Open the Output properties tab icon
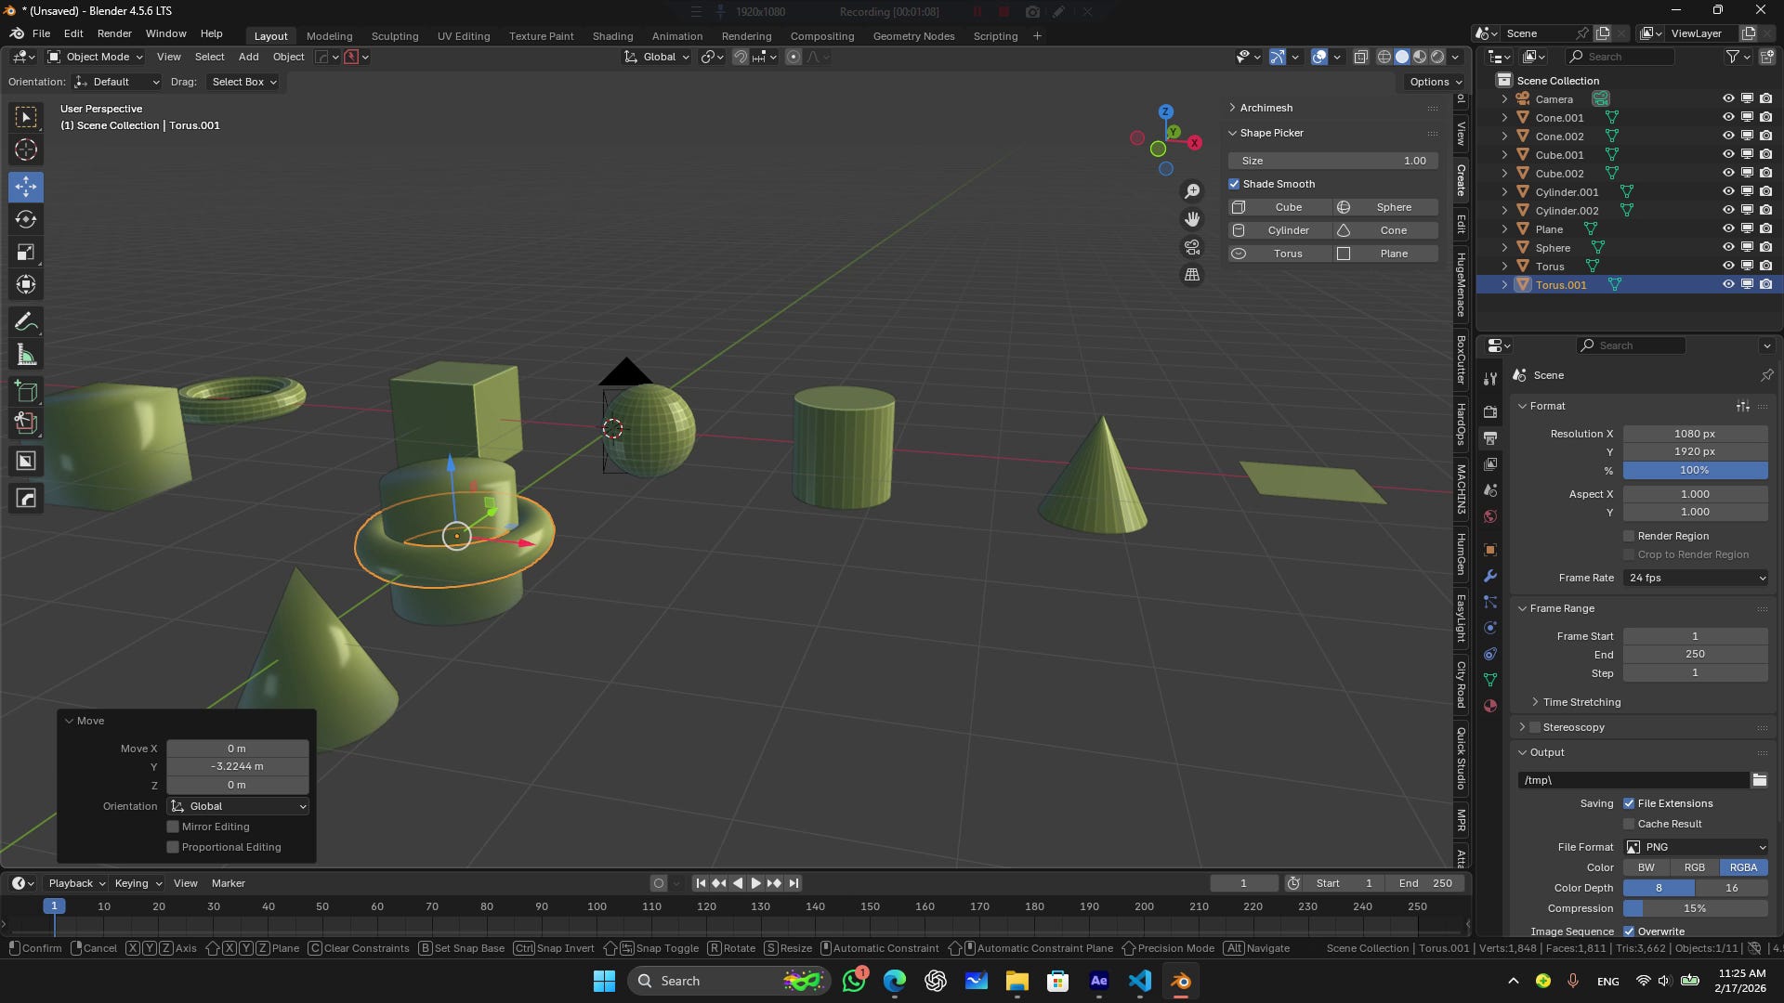 (x=1490, y=437)
